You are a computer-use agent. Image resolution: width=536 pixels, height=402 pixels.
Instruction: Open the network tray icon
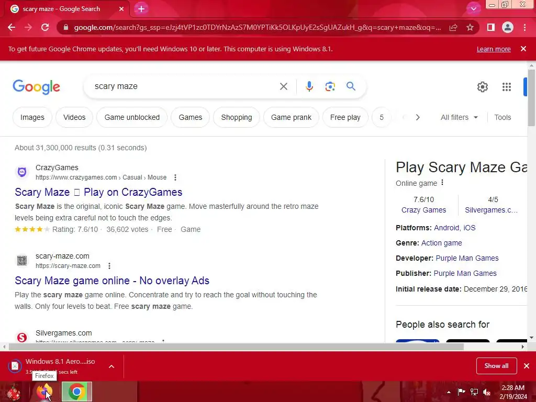474,392
